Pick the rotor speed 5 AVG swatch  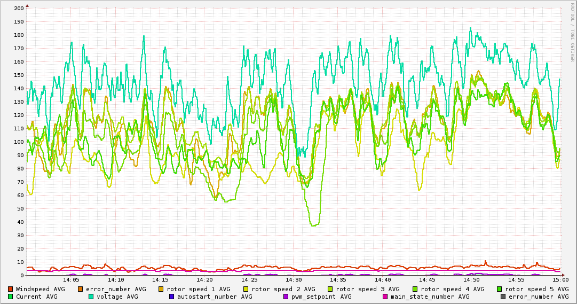pyautogui.click(x=500, y=289)
